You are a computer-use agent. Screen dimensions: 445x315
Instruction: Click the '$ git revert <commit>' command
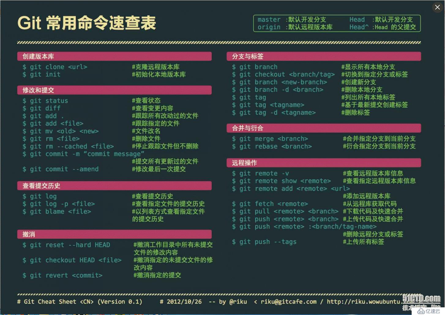[62, 275]
